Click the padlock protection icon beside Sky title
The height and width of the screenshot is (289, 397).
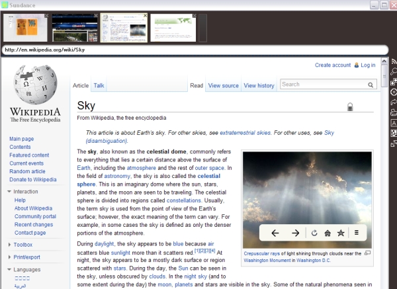pyautogui.click(x=350, y=106)
